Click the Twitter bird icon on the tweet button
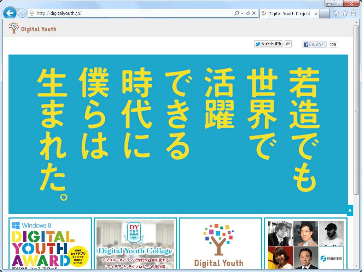This screenshot has height=272, width=362. [x=258, y=44]
